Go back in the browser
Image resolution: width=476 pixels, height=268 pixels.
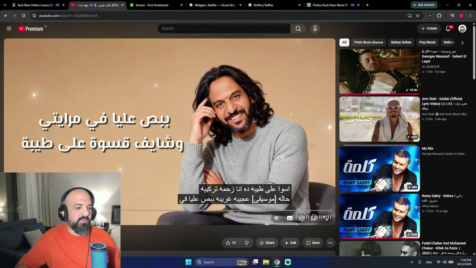click(6, 16)
